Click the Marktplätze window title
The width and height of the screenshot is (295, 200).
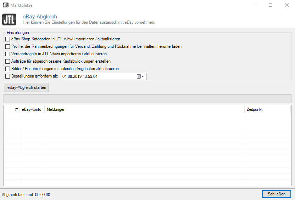pyautogui.click(x=21, y=5)
